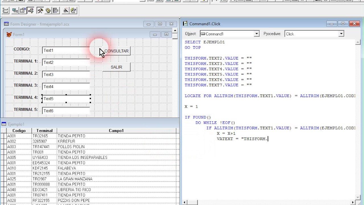This screenshot has height=205, width=364.
Task: Select the CODIGO: label
Action: tap(22, 49)
